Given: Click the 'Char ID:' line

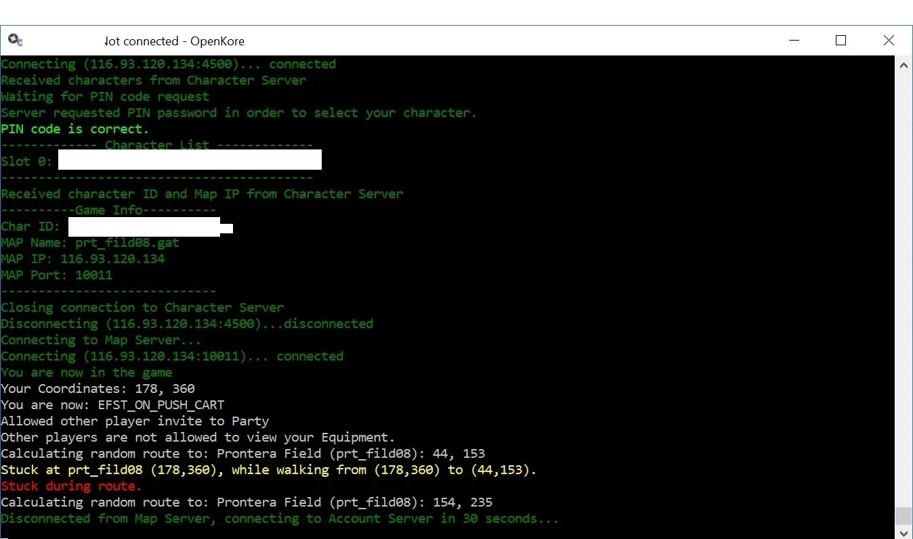Looking at the screenshot, I should point(116,227).
